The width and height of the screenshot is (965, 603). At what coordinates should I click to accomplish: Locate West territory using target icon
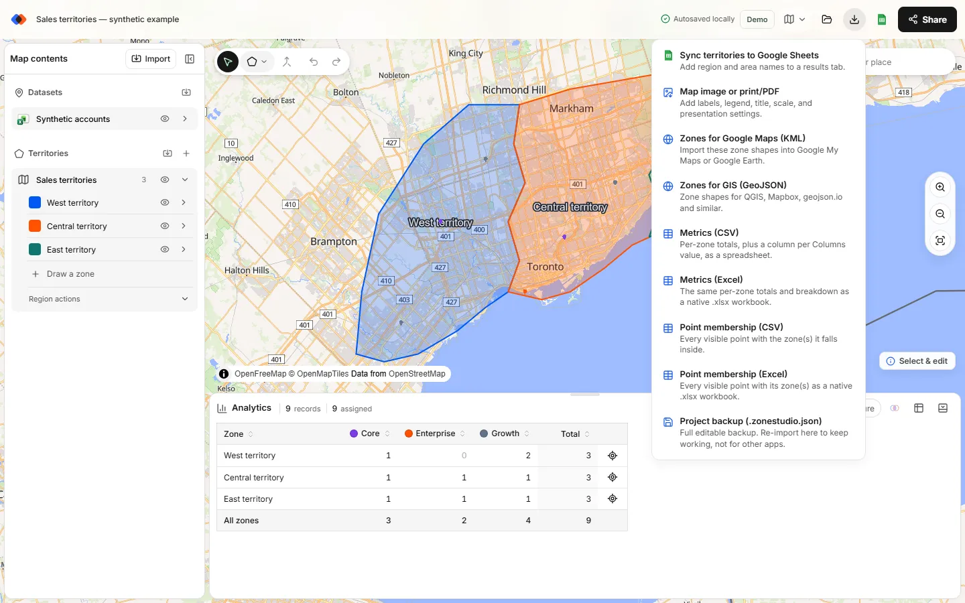click(x=613, y=456)
